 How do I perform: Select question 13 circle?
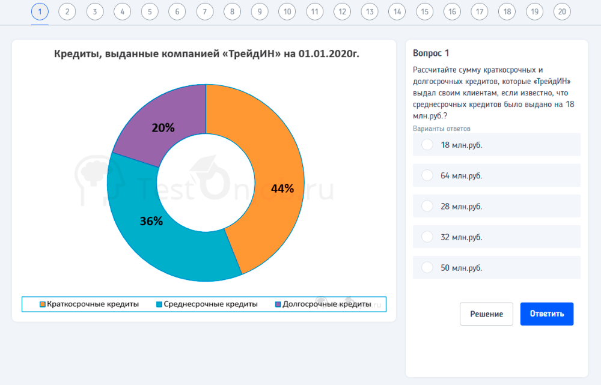[370, 11]
